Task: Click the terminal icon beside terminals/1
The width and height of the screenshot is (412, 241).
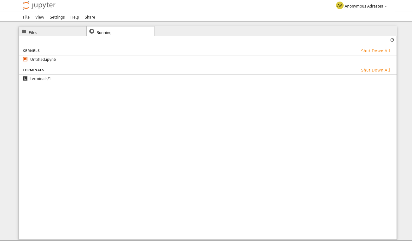Action: coord(25,78)
